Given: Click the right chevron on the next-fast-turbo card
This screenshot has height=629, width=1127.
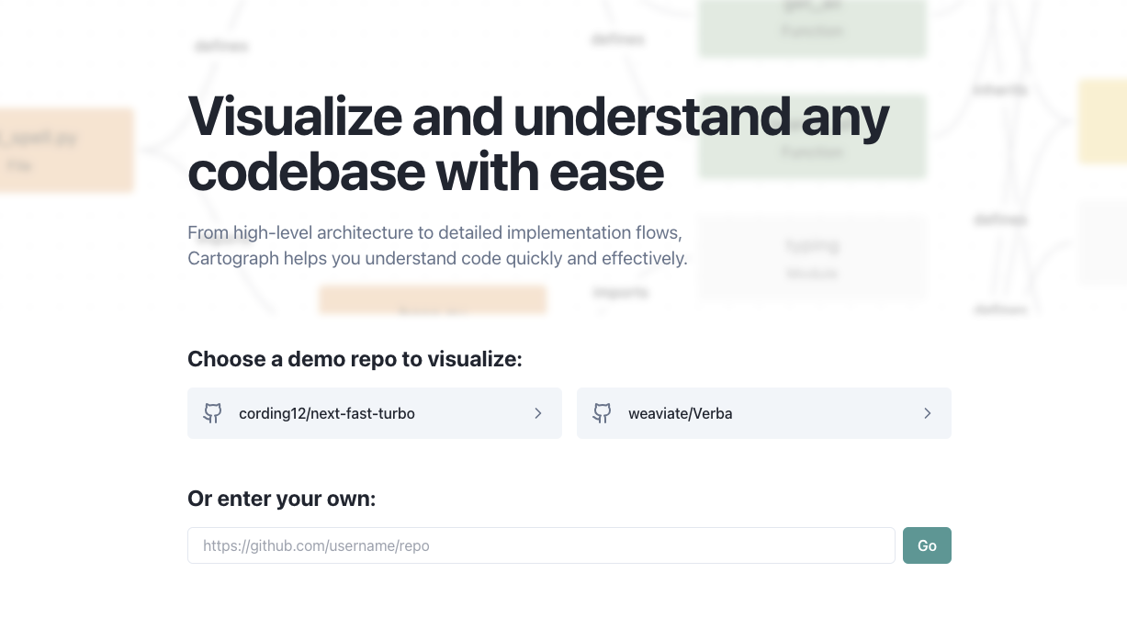Looking at the screenshot, I should pos(538,413).
